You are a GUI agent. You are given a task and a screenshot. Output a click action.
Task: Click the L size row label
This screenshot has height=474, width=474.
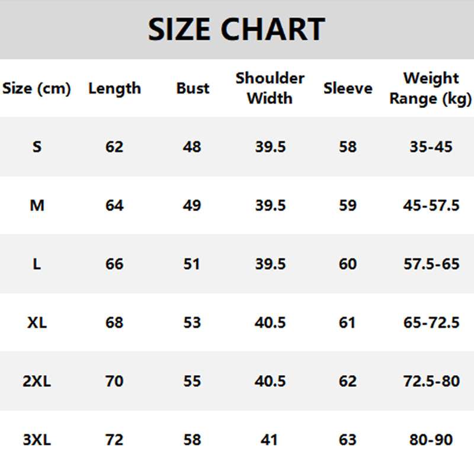(x=37, y=264)
